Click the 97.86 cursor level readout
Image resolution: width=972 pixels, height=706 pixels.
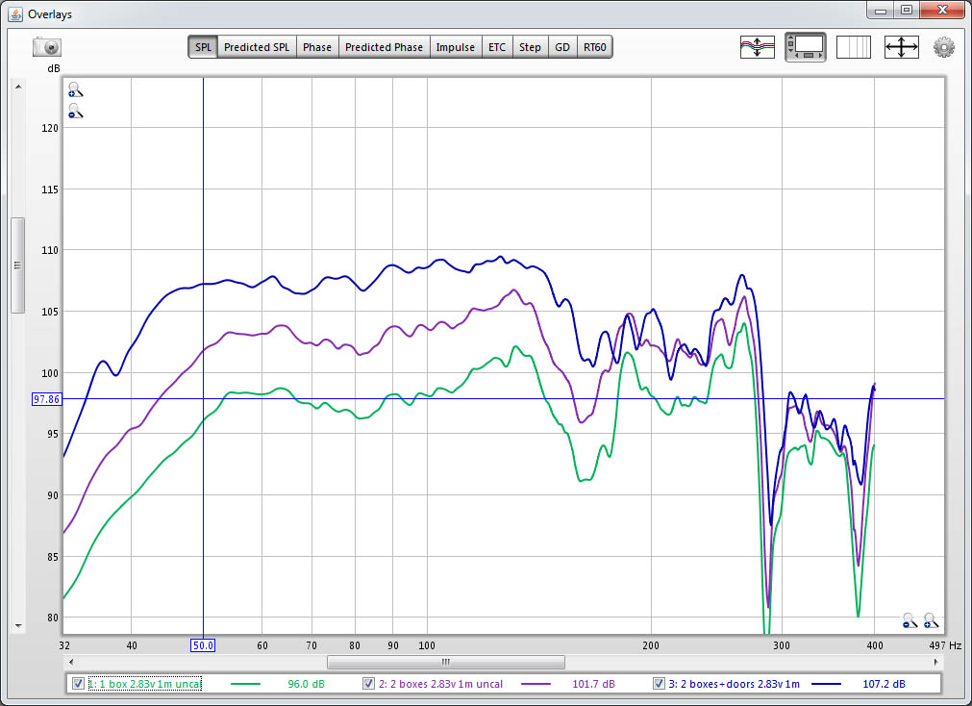click(x=46, y=399)
